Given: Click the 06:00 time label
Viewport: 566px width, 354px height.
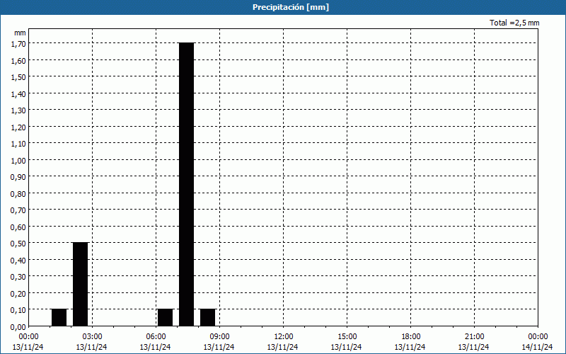Looking at the screenshot, I should [x=156, y=337].
